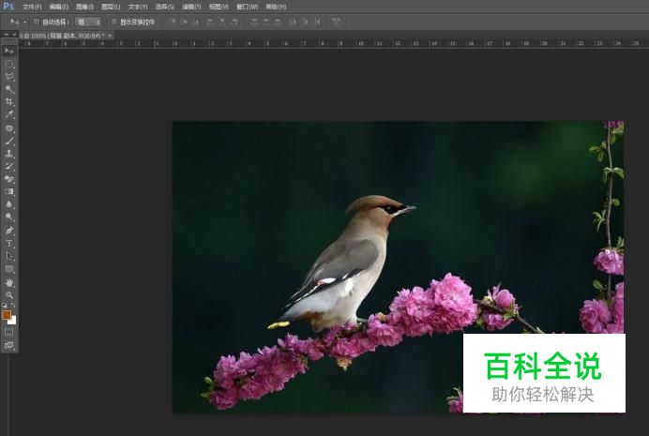Open the 图像(I) menu
The width and height of the screenshot is (649, 436).
point(84,7)
